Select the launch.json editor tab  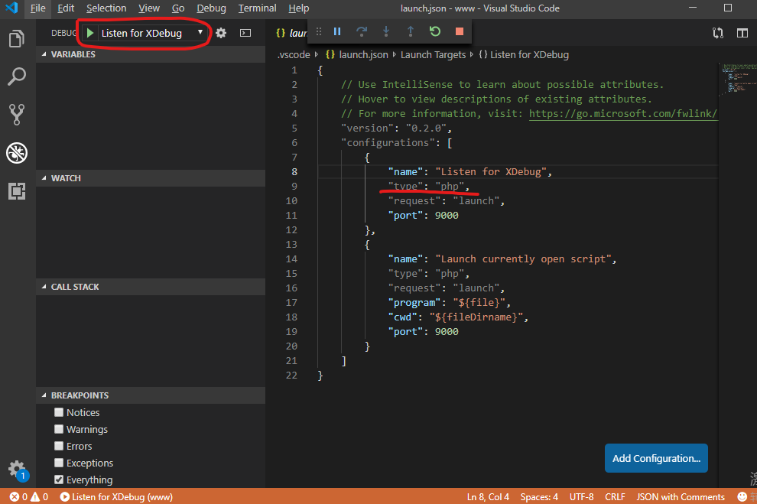(291, 33)
